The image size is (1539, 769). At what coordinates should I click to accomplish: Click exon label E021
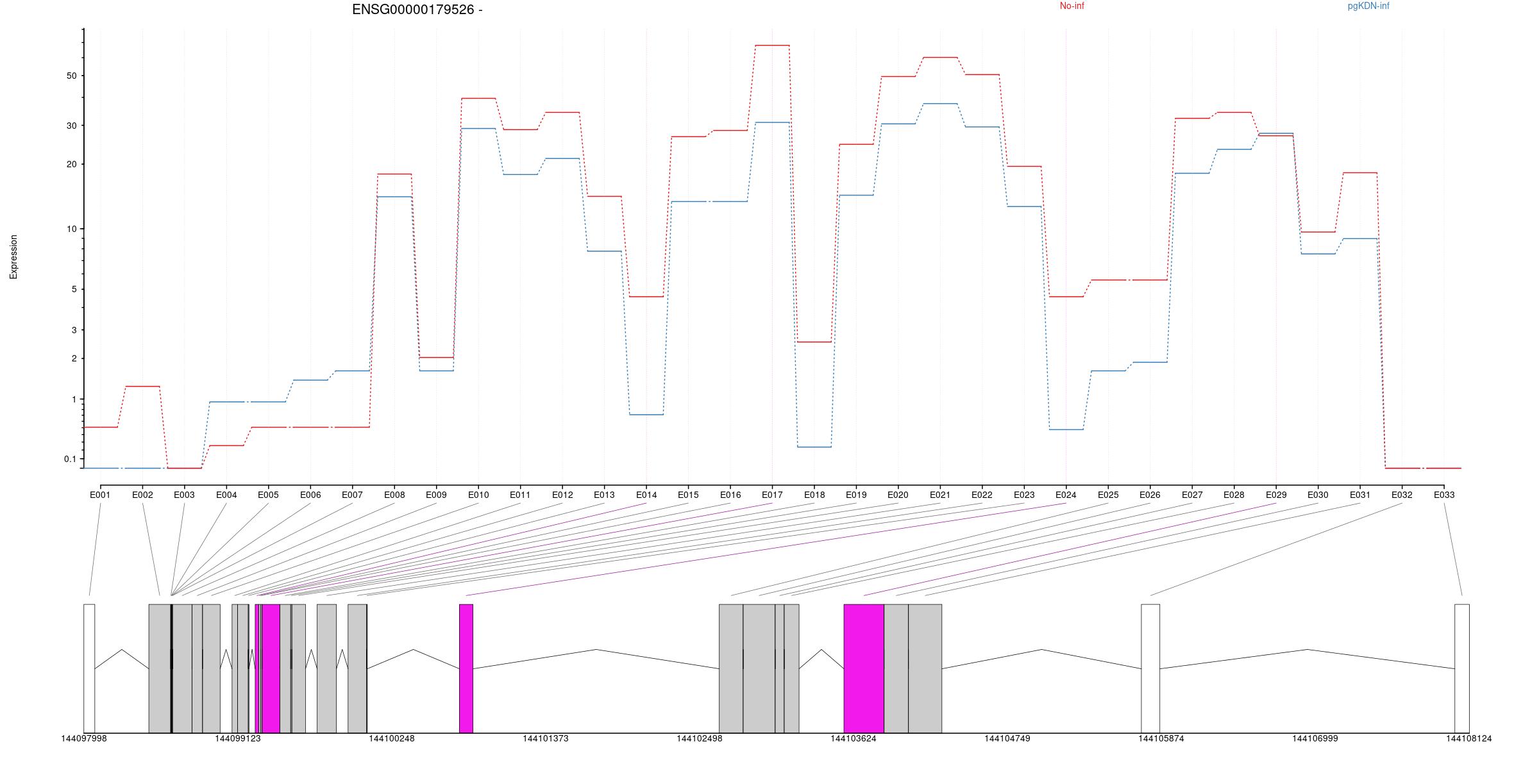(940, 495)
